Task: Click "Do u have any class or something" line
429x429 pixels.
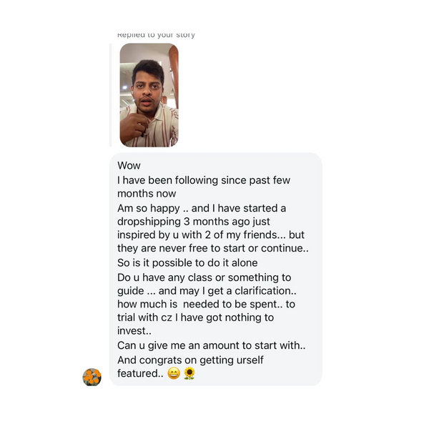Action: click(x=204, y=277)
